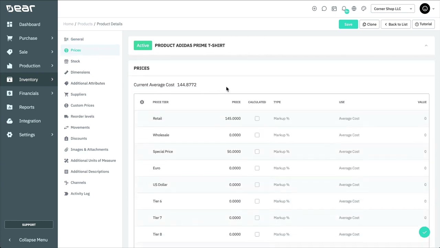Expand the Production menu chevron

pos(52,66)
